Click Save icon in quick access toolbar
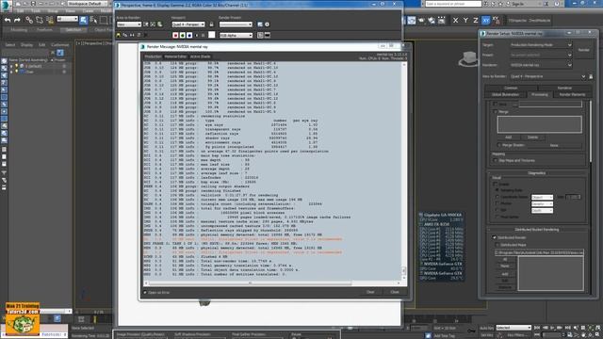Screen dimensions: 603x339 [x=33, y=4]
